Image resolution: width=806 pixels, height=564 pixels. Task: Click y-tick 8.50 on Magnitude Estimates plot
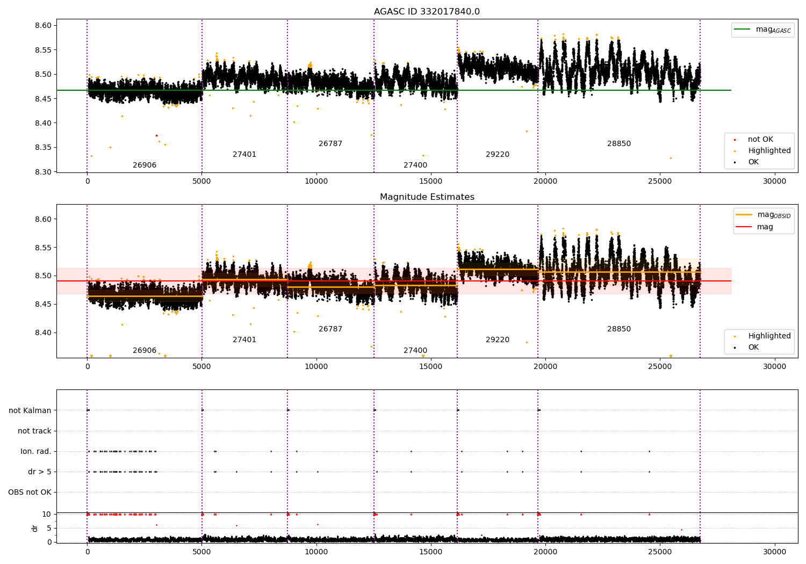click(44, 276)
